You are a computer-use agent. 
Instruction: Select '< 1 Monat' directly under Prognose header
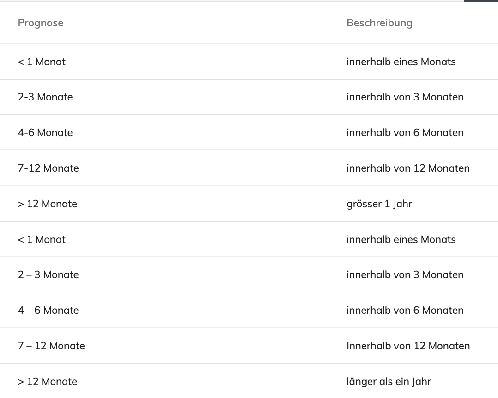[x=42, y=62]
